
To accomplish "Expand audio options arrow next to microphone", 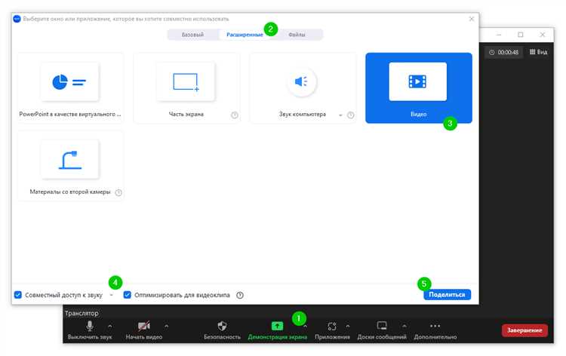I will pos(110,326).
